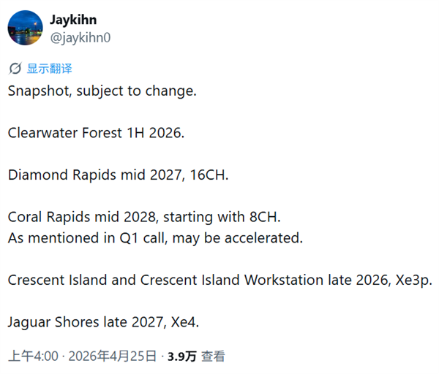Open the @jaykihn0 handle link
Image resolution: width=439 pixels, height=374 pixels.
click(80, 37)
